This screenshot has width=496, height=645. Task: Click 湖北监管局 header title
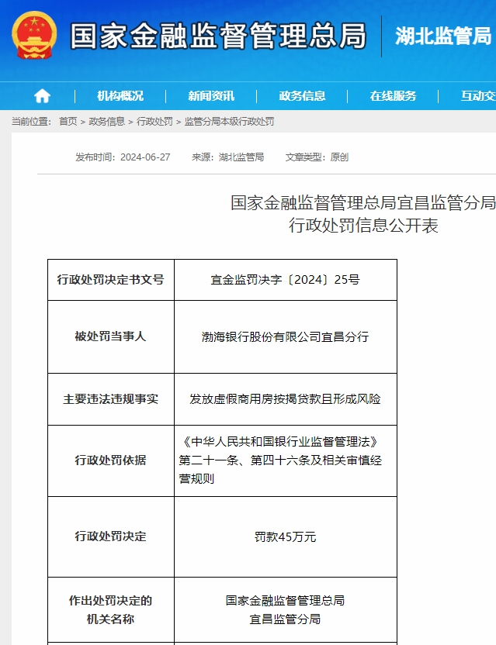point(444,36)
